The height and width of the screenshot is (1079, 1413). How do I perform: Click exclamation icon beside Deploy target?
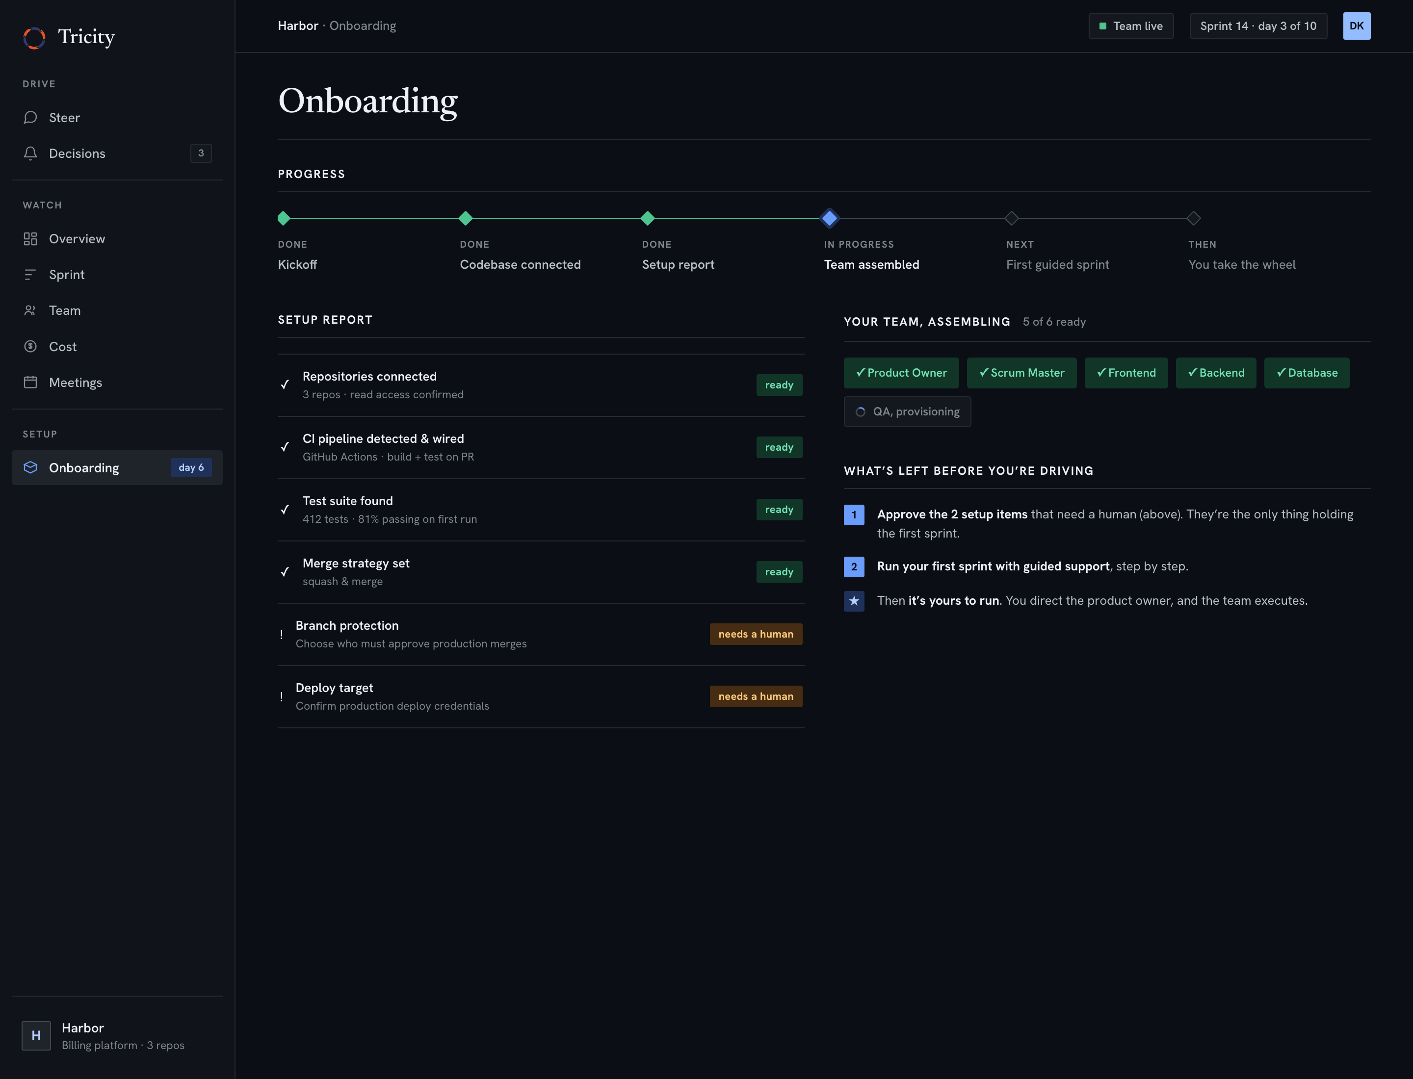point(282,697)
